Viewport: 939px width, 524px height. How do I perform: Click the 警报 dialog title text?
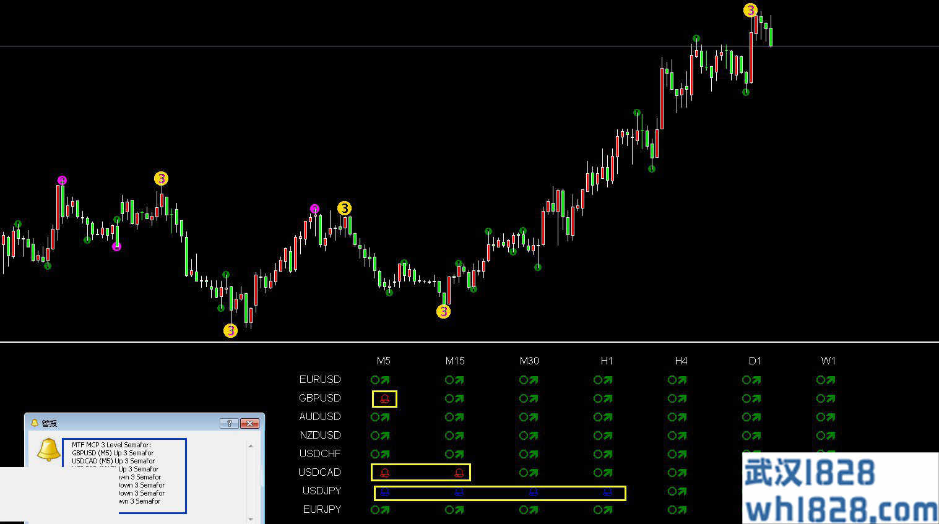pyautogui.click(x=50, y=423)
